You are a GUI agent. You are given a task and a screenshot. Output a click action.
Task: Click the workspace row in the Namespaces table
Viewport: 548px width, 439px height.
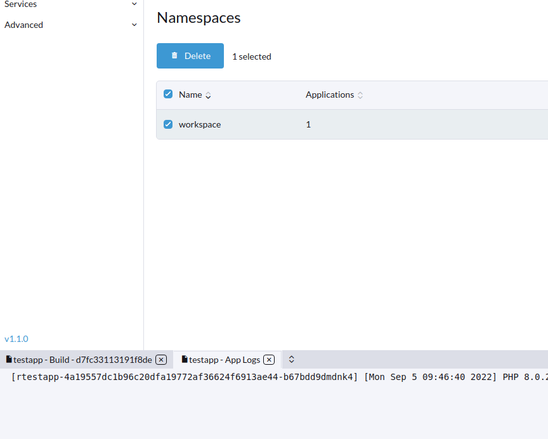tap(200, 124)
